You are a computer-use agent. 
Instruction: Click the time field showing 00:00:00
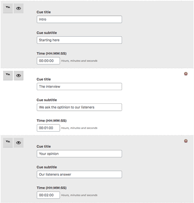pos(48,61)
